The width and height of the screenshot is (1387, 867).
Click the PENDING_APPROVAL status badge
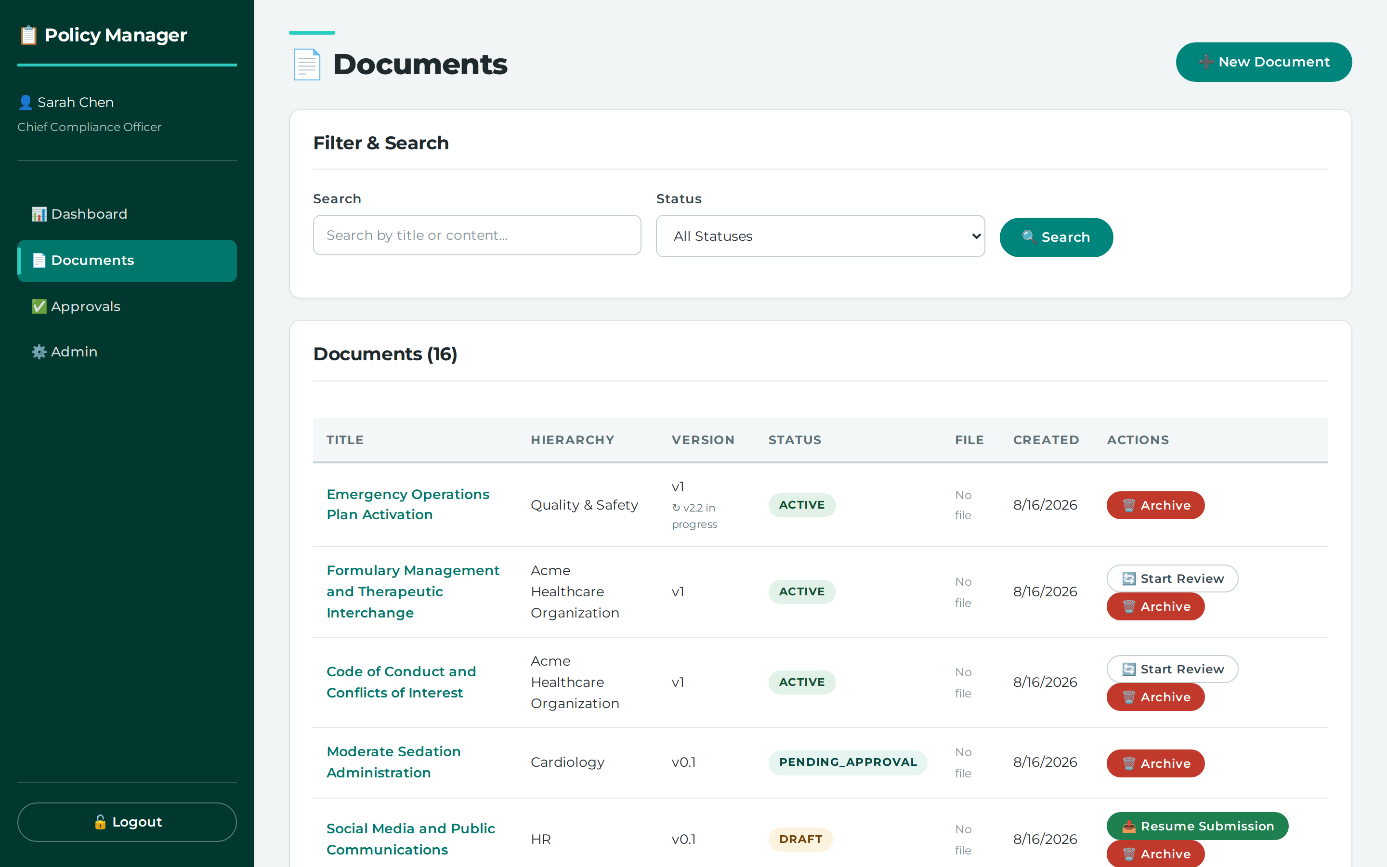point(848,762)
